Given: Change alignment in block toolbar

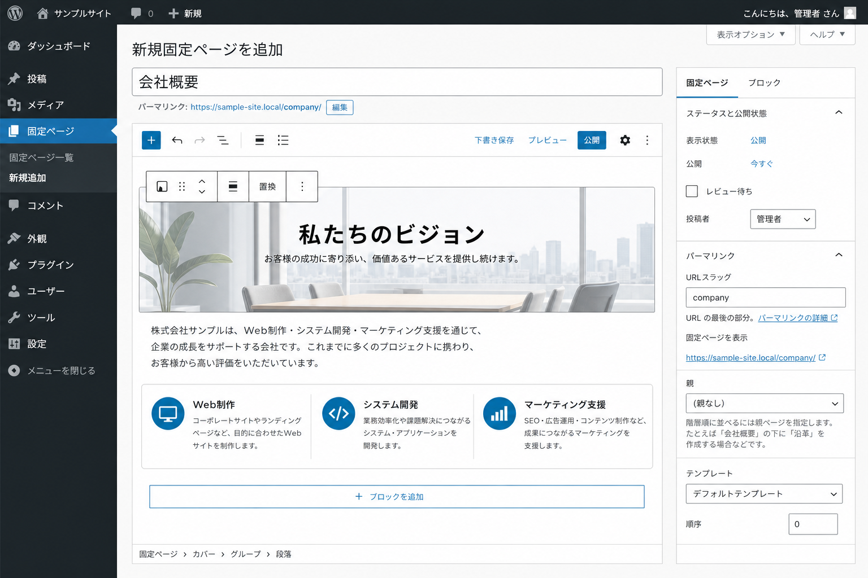Looking at the screenshot, I should pos(233,186).
